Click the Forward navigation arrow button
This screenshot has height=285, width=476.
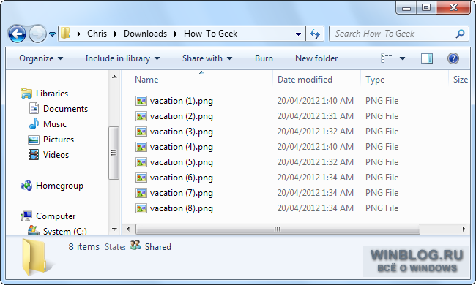37,34
